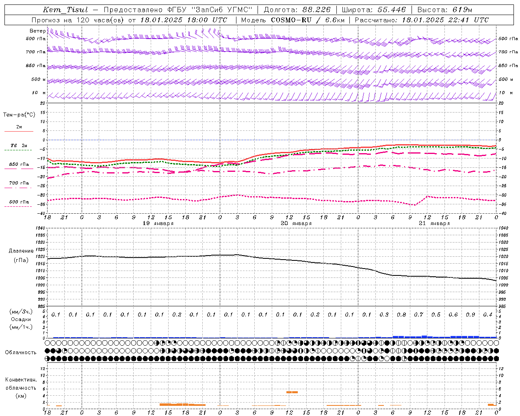Click the 'Давление' pressure label
The image size is (520, 416).
tap(21, 251)
